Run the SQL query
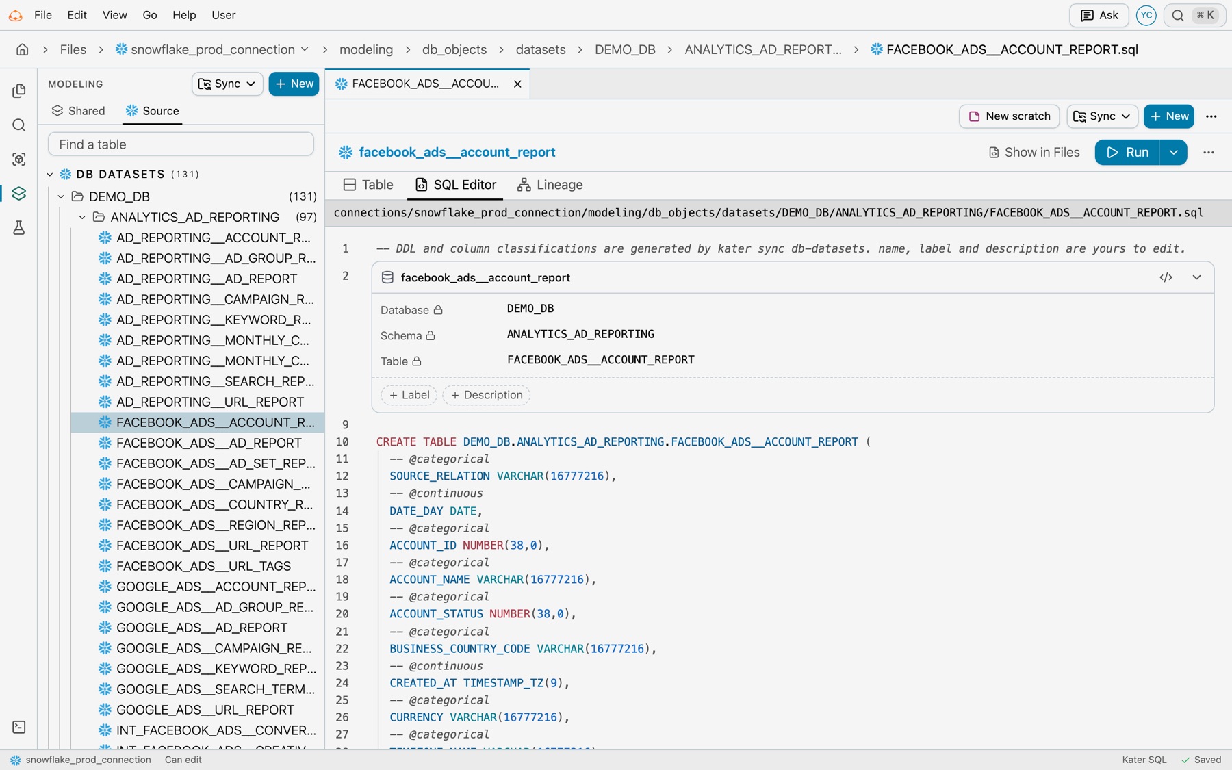The height and width of the screenshot is (770, 1232). [1127, 153]
